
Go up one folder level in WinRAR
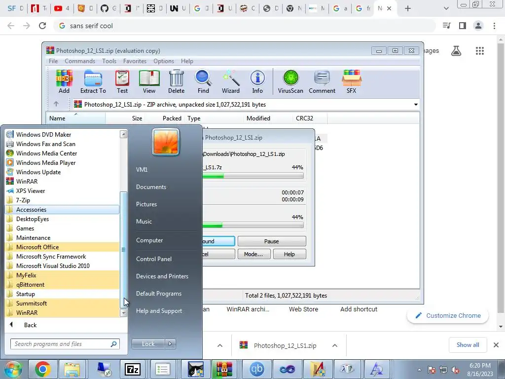tap(56, 104)
